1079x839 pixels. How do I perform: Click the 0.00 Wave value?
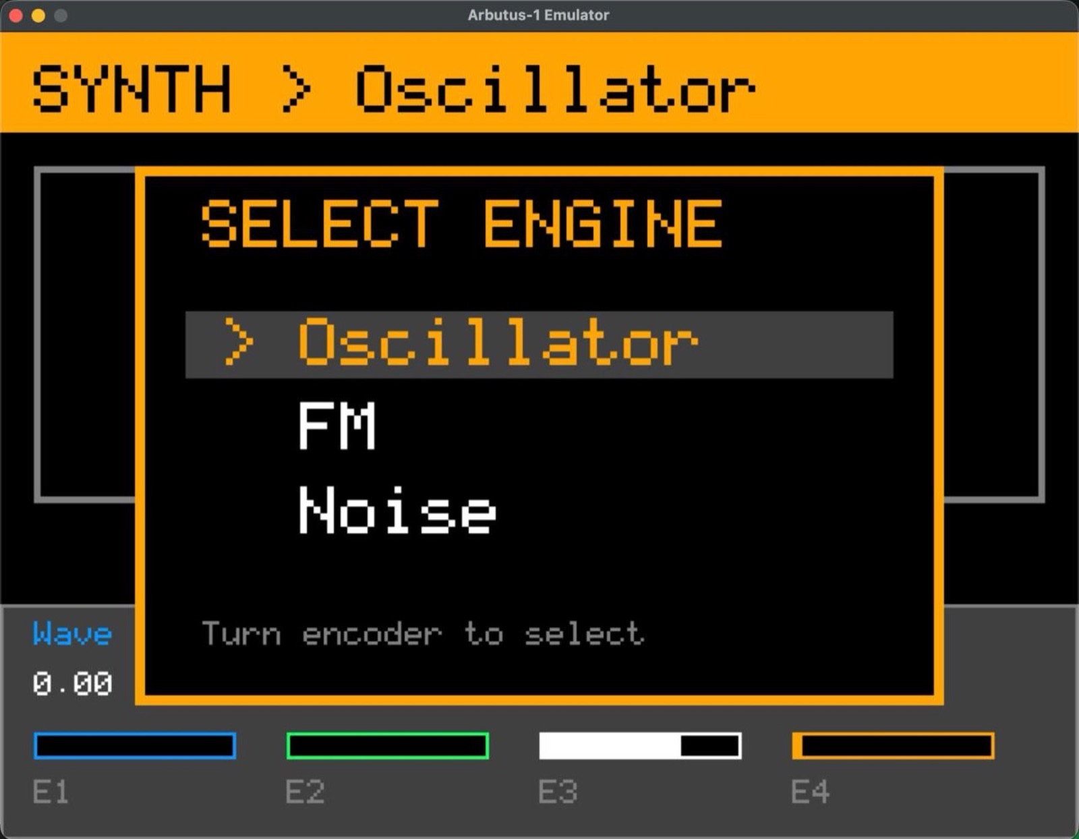72,683
